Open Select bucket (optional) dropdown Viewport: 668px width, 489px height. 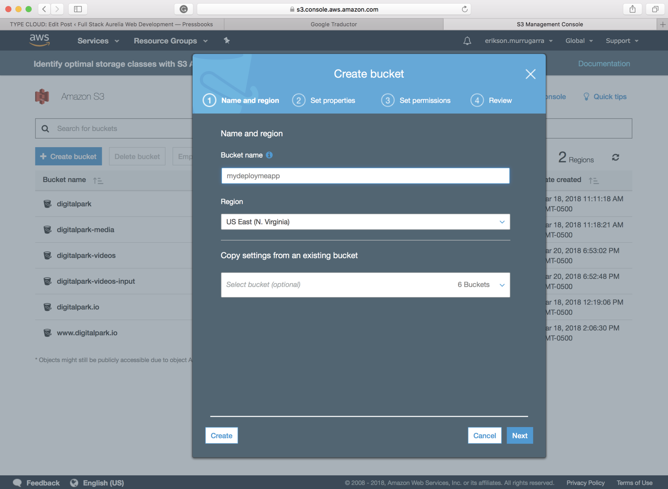(x=365, y=285)
